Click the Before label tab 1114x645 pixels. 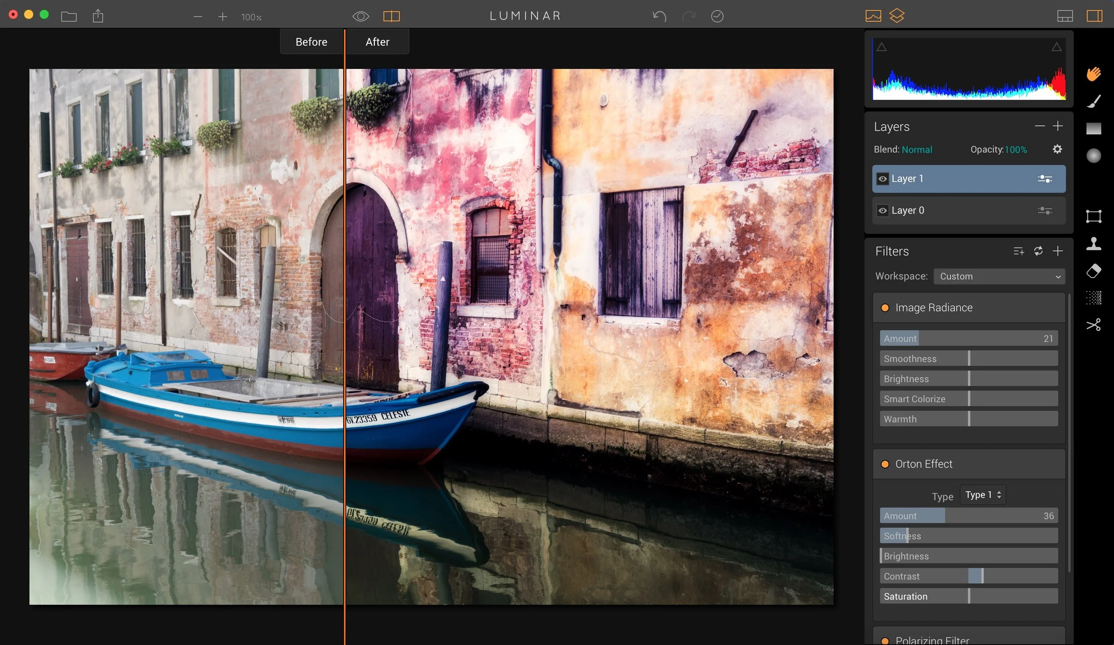click(311, 42)
